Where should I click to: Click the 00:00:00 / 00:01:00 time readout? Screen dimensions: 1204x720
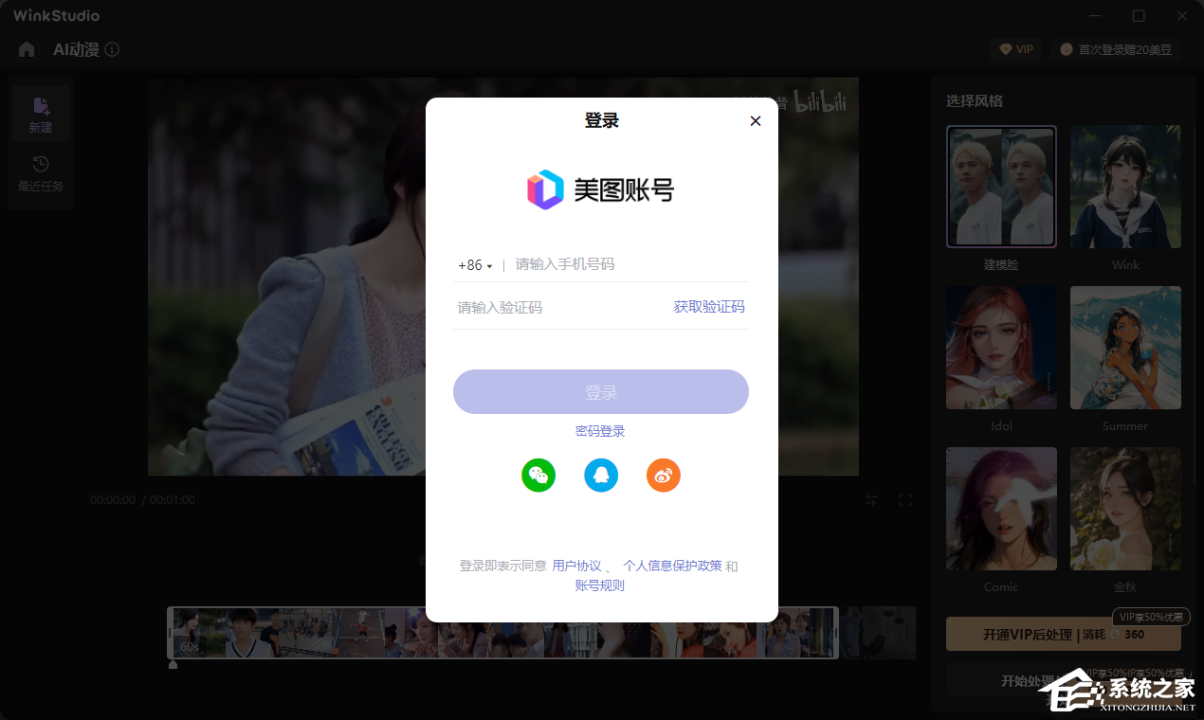142,500
